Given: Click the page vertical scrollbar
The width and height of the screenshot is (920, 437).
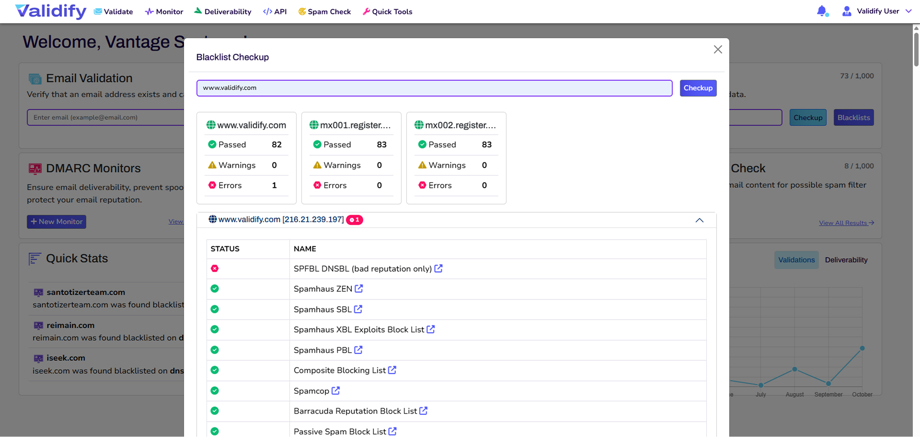Looking at the screenshot, I should pyautogui.click(x=916, y=48).
